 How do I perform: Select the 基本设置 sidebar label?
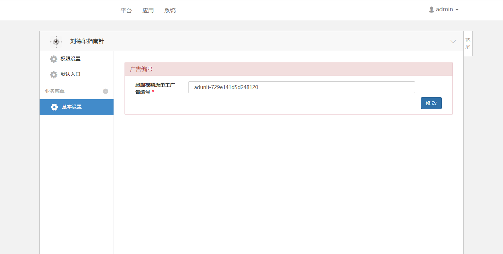72,107
